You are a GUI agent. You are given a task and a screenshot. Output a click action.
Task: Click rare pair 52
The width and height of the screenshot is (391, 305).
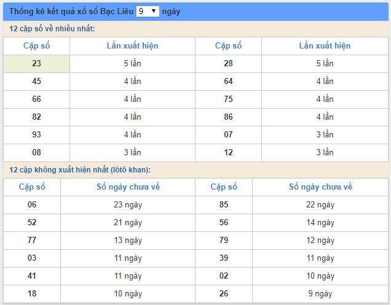pos(32,223)
